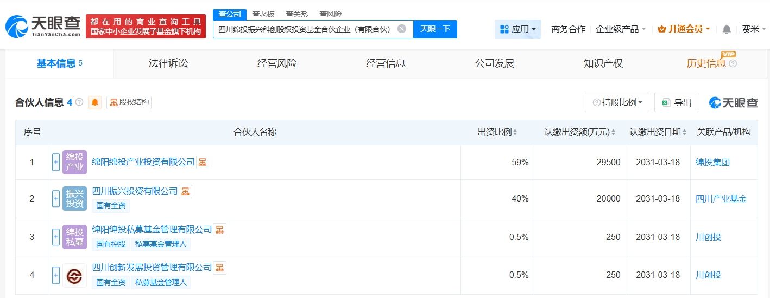The image size is (770, 298).
Task: Open equity chart icon beside 绵阳绵投产业投资有限公司
Action: tap(203, 162)
